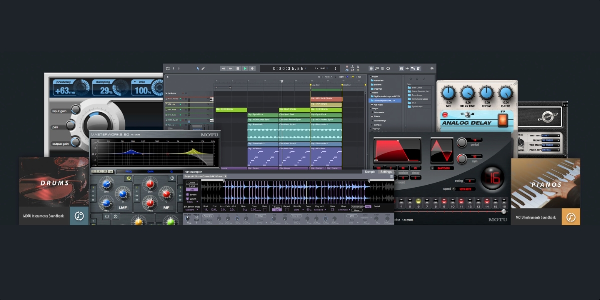Open the Keys Chromatic dropdown
This screenshot has height=300, width=600.
[x=344, y=210]
